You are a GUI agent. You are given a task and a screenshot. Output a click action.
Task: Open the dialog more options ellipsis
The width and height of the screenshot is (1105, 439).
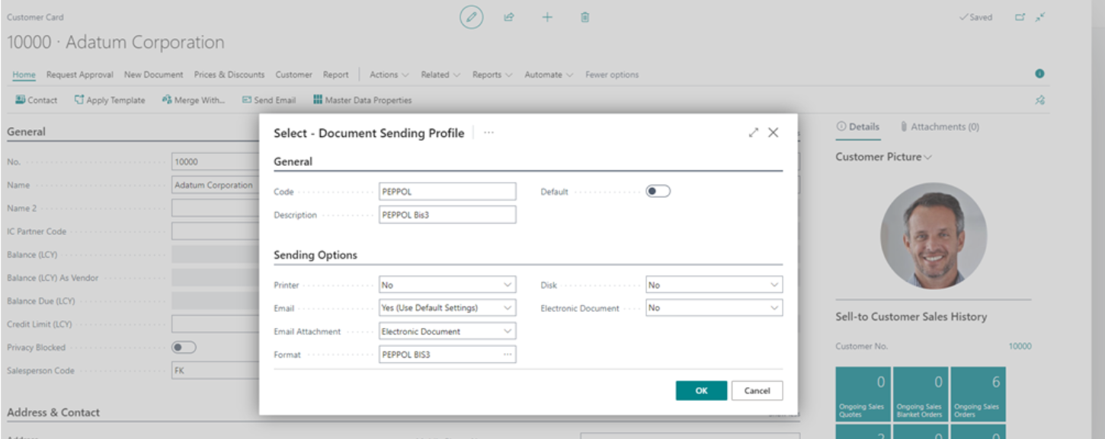[x=488, y=132]
